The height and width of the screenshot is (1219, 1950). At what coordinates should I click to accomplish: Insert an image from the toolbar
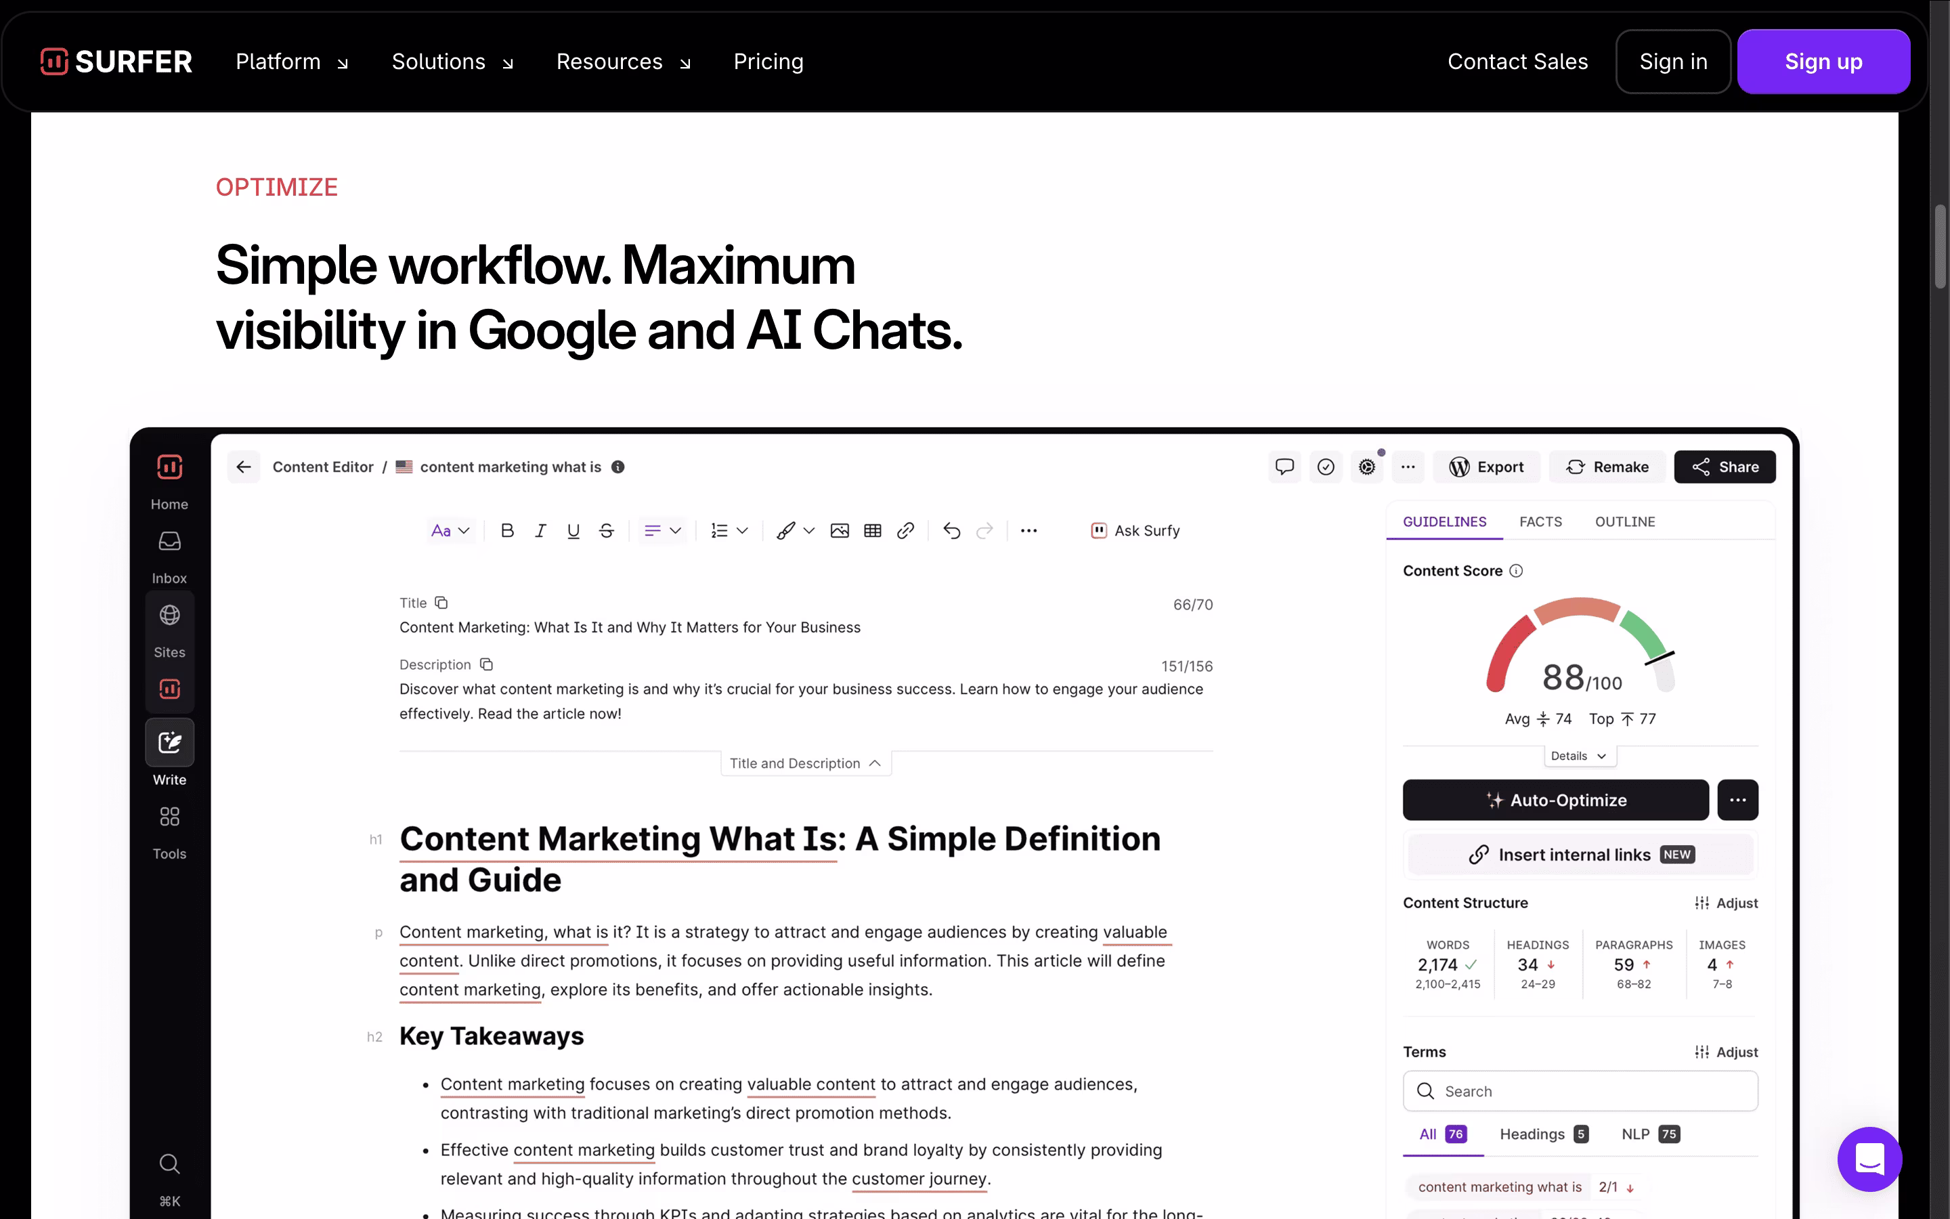coord(840,530)
